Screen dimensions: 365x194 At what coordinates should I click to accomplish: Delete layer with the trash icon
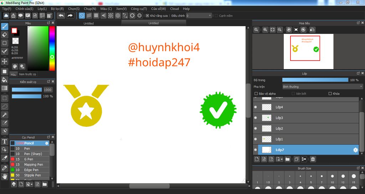pyautogui.click(x=313, y=159)
